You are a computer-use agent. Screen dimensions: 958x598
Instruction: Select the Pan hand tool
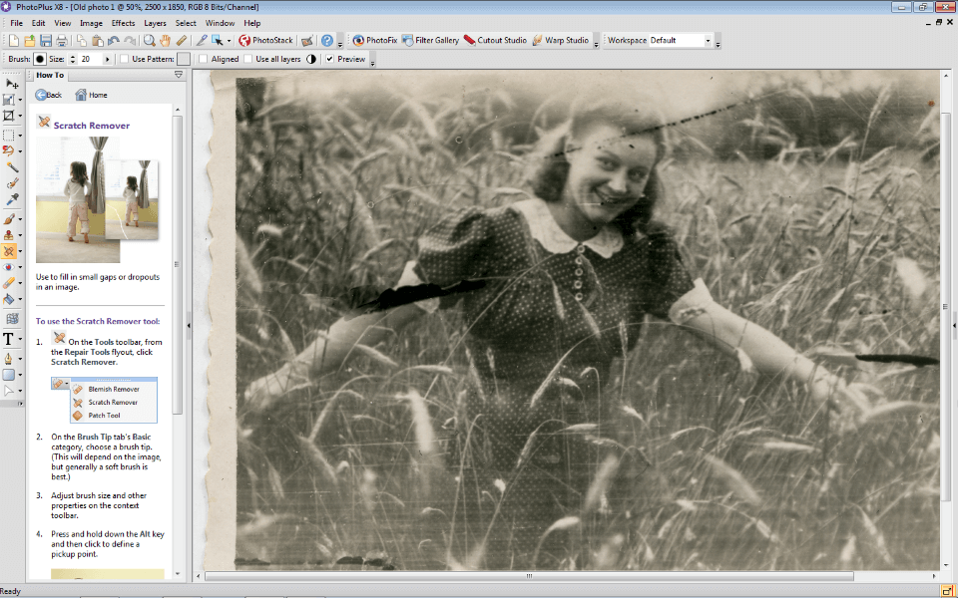(x=165, y=41)
